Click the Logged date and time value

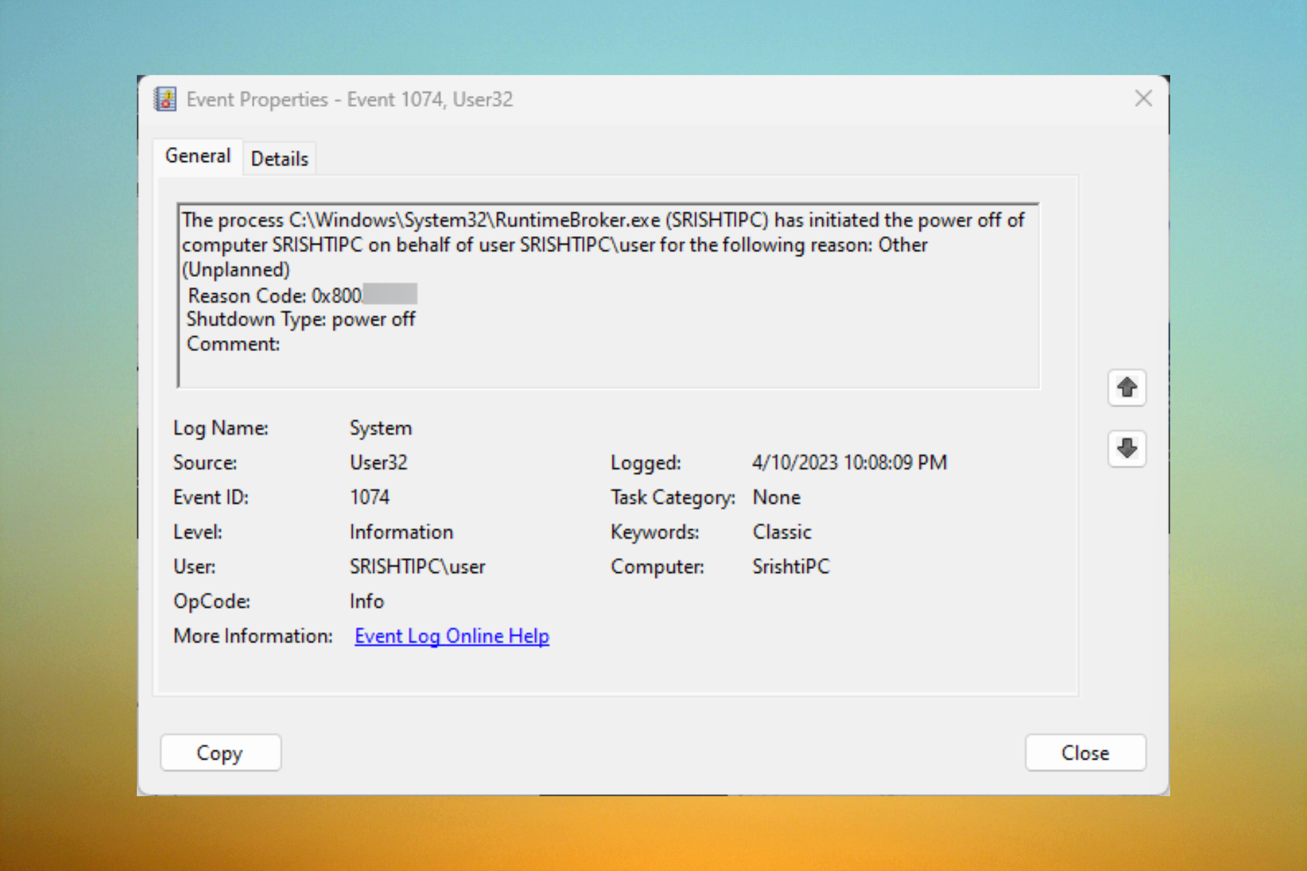click(x=849, y=463)
